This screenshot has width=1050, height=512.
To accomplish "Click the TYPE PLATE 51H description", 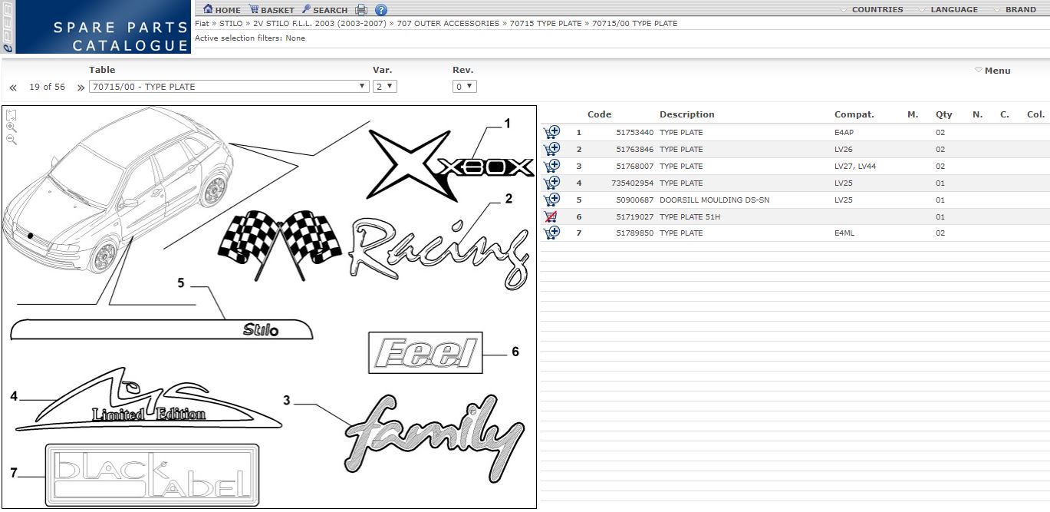I will (690, 217).
